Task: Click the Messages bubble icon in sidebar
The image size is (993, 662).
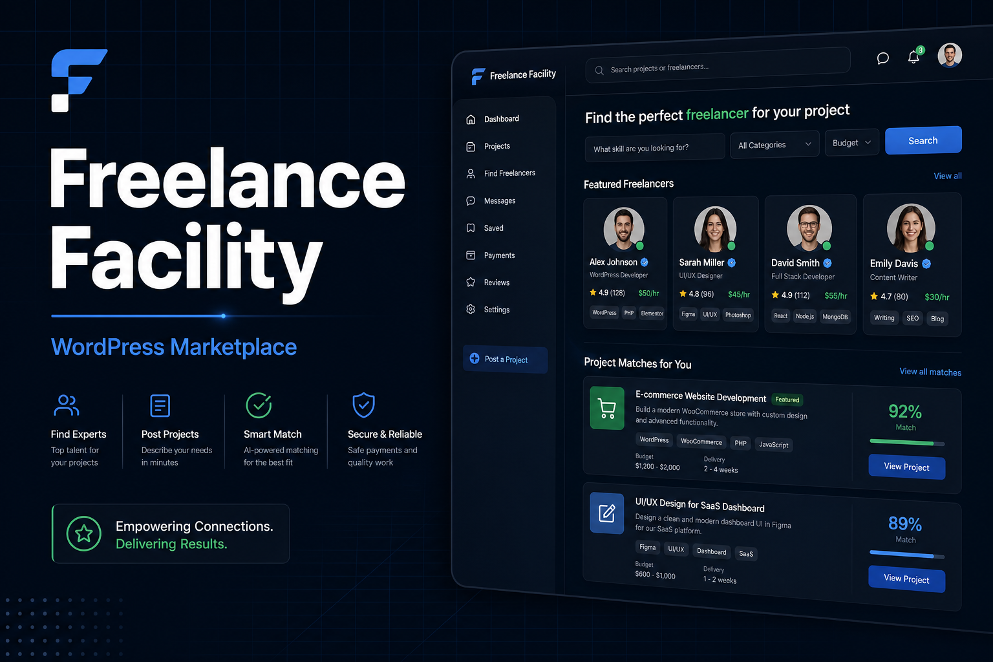Action: point(471,201)
